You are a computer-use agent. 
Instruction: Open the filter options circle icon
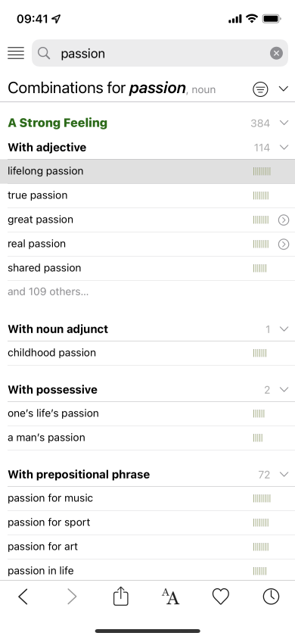(260, 89)
